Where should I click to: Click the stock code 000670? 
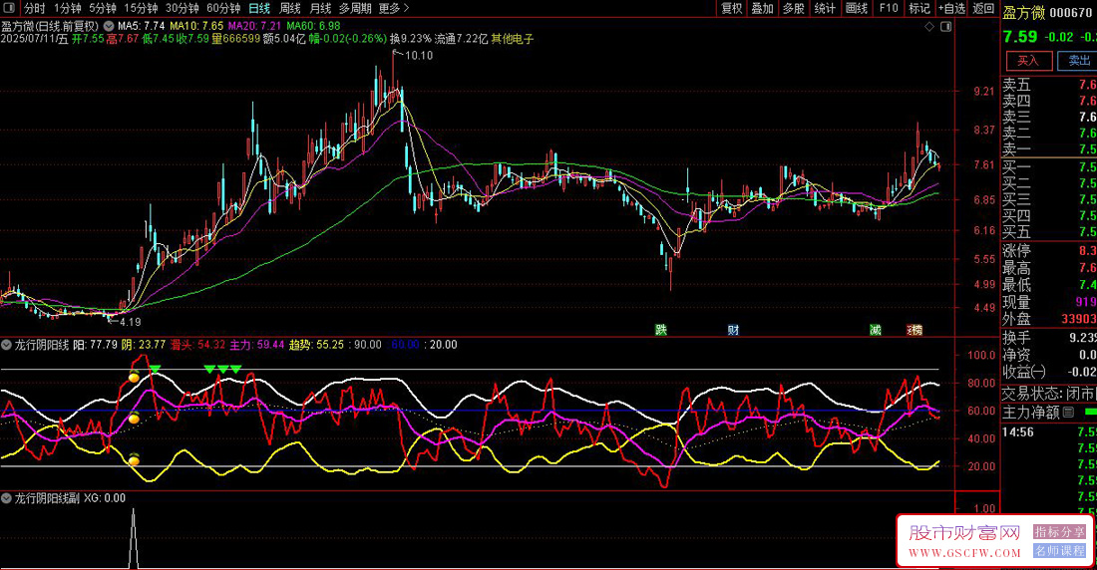1071,13
